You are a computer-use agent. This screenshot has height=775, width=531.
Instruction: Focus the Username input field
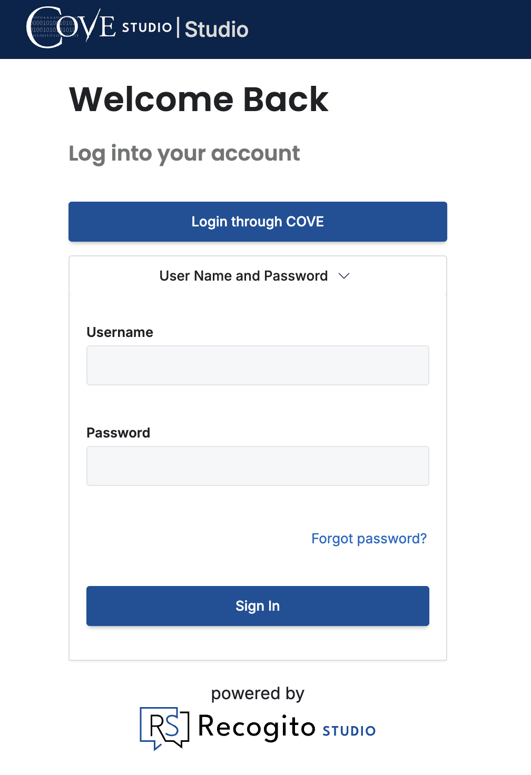tap(258, 365)
